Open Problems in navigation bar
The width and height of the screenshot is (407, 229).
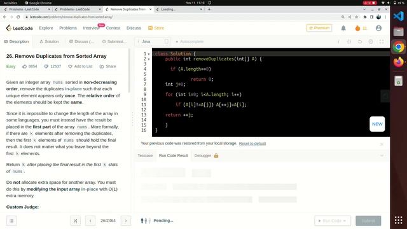68,28
